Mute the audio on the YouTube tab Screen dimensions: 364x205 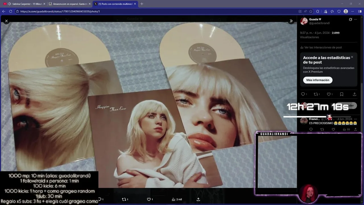click(x=9, y=4)
